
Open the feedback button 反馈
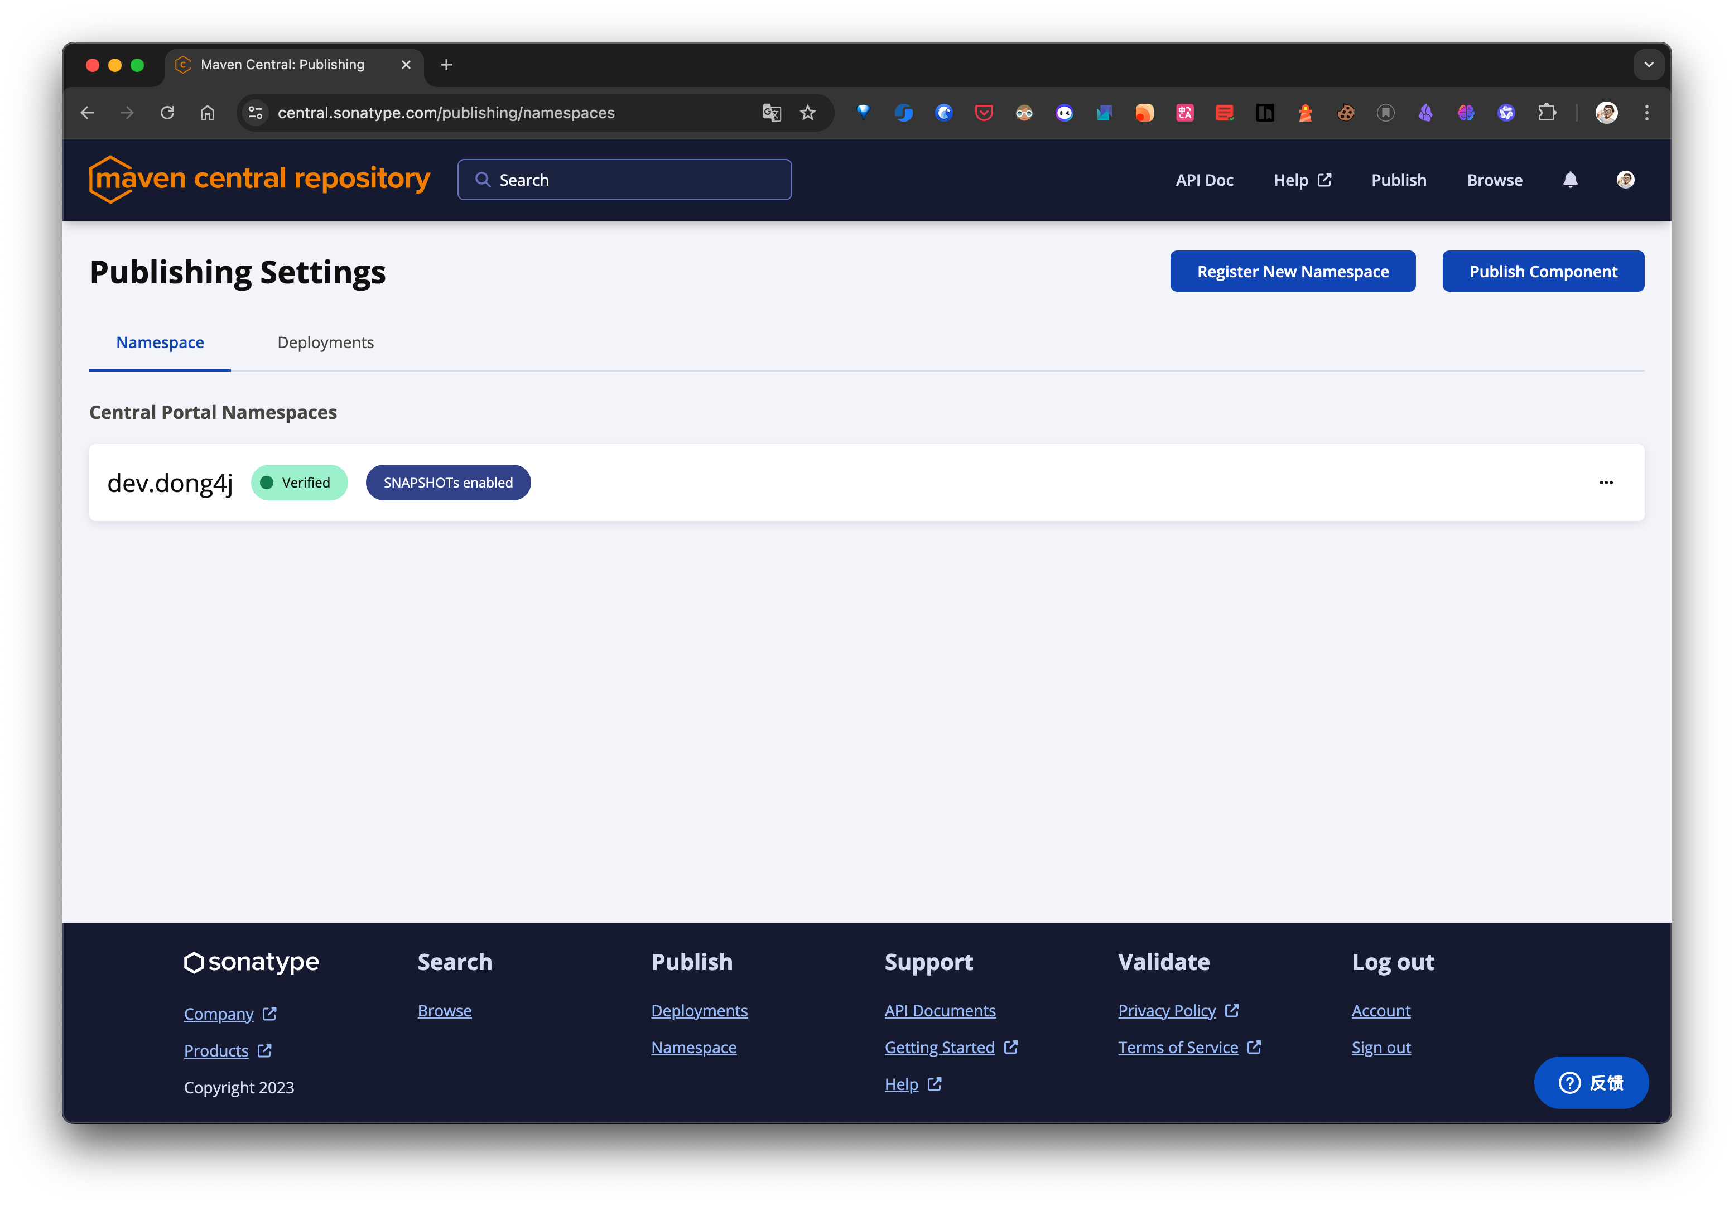click(x=1591, y=1082)
